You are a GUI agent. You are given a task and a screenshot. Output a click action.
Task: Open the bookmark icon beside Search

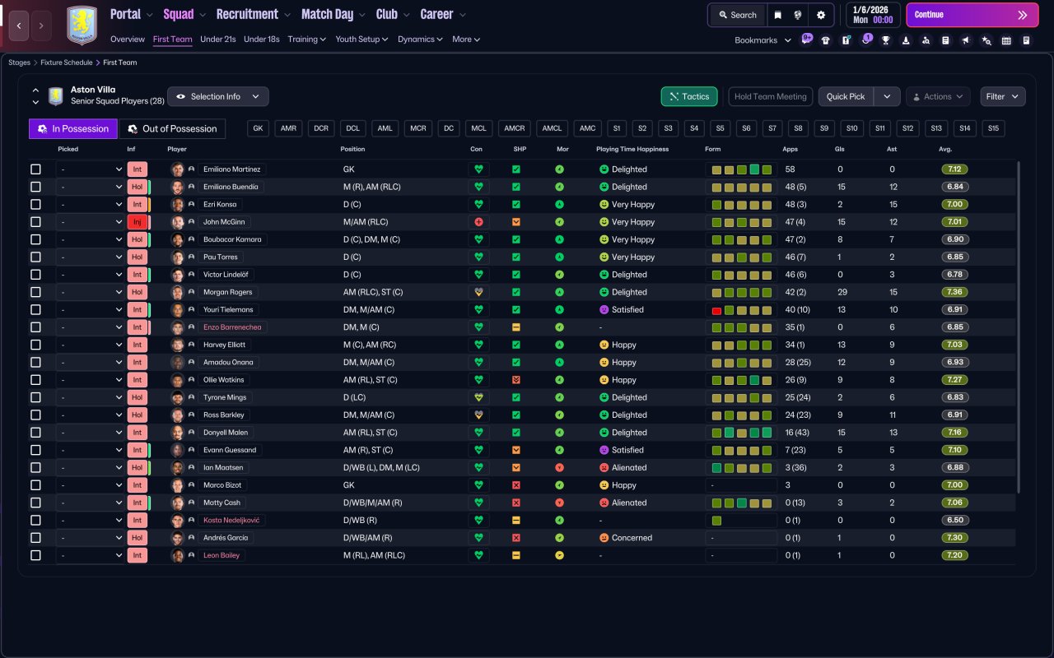click(x=778, y=15)
